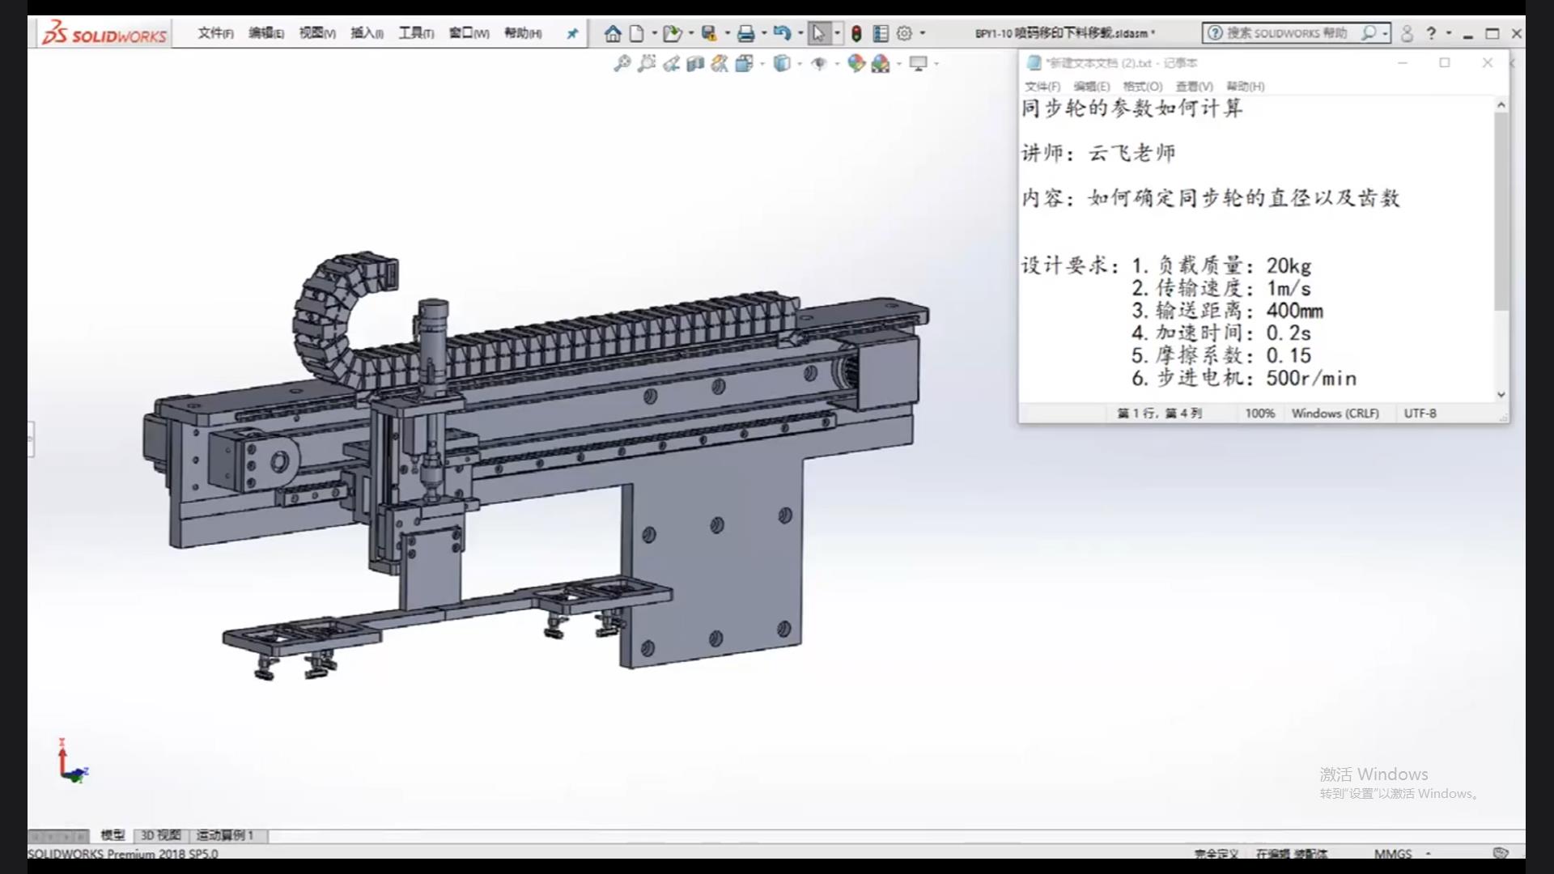1554x874 pixels.
Task: Create a new document icon
Action: tap(637, 33)
